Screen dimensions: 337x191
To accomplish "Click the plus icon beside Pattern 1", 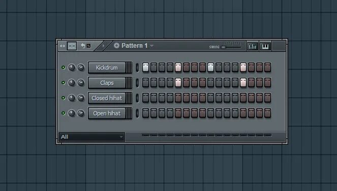I will 116,46.
